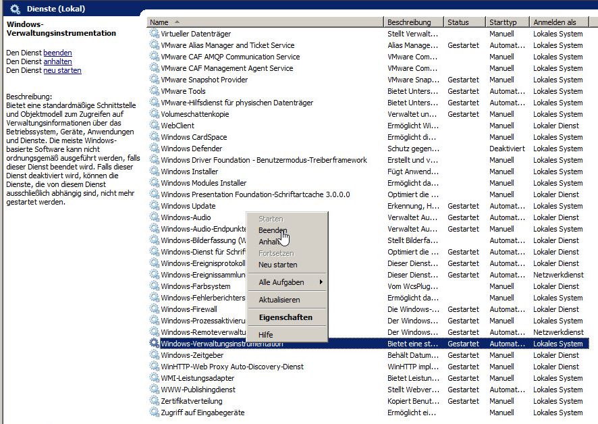598x424 pixels.
Task: Select the VMware CAF AMQP Communication Service icon
Action: pos(154,57)
